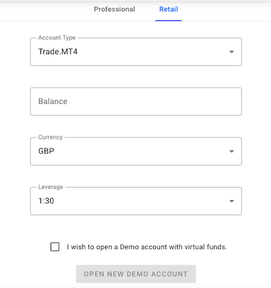
Task: Click the Leverage field label
Action: pyautogui.click(x=51, y=187)
